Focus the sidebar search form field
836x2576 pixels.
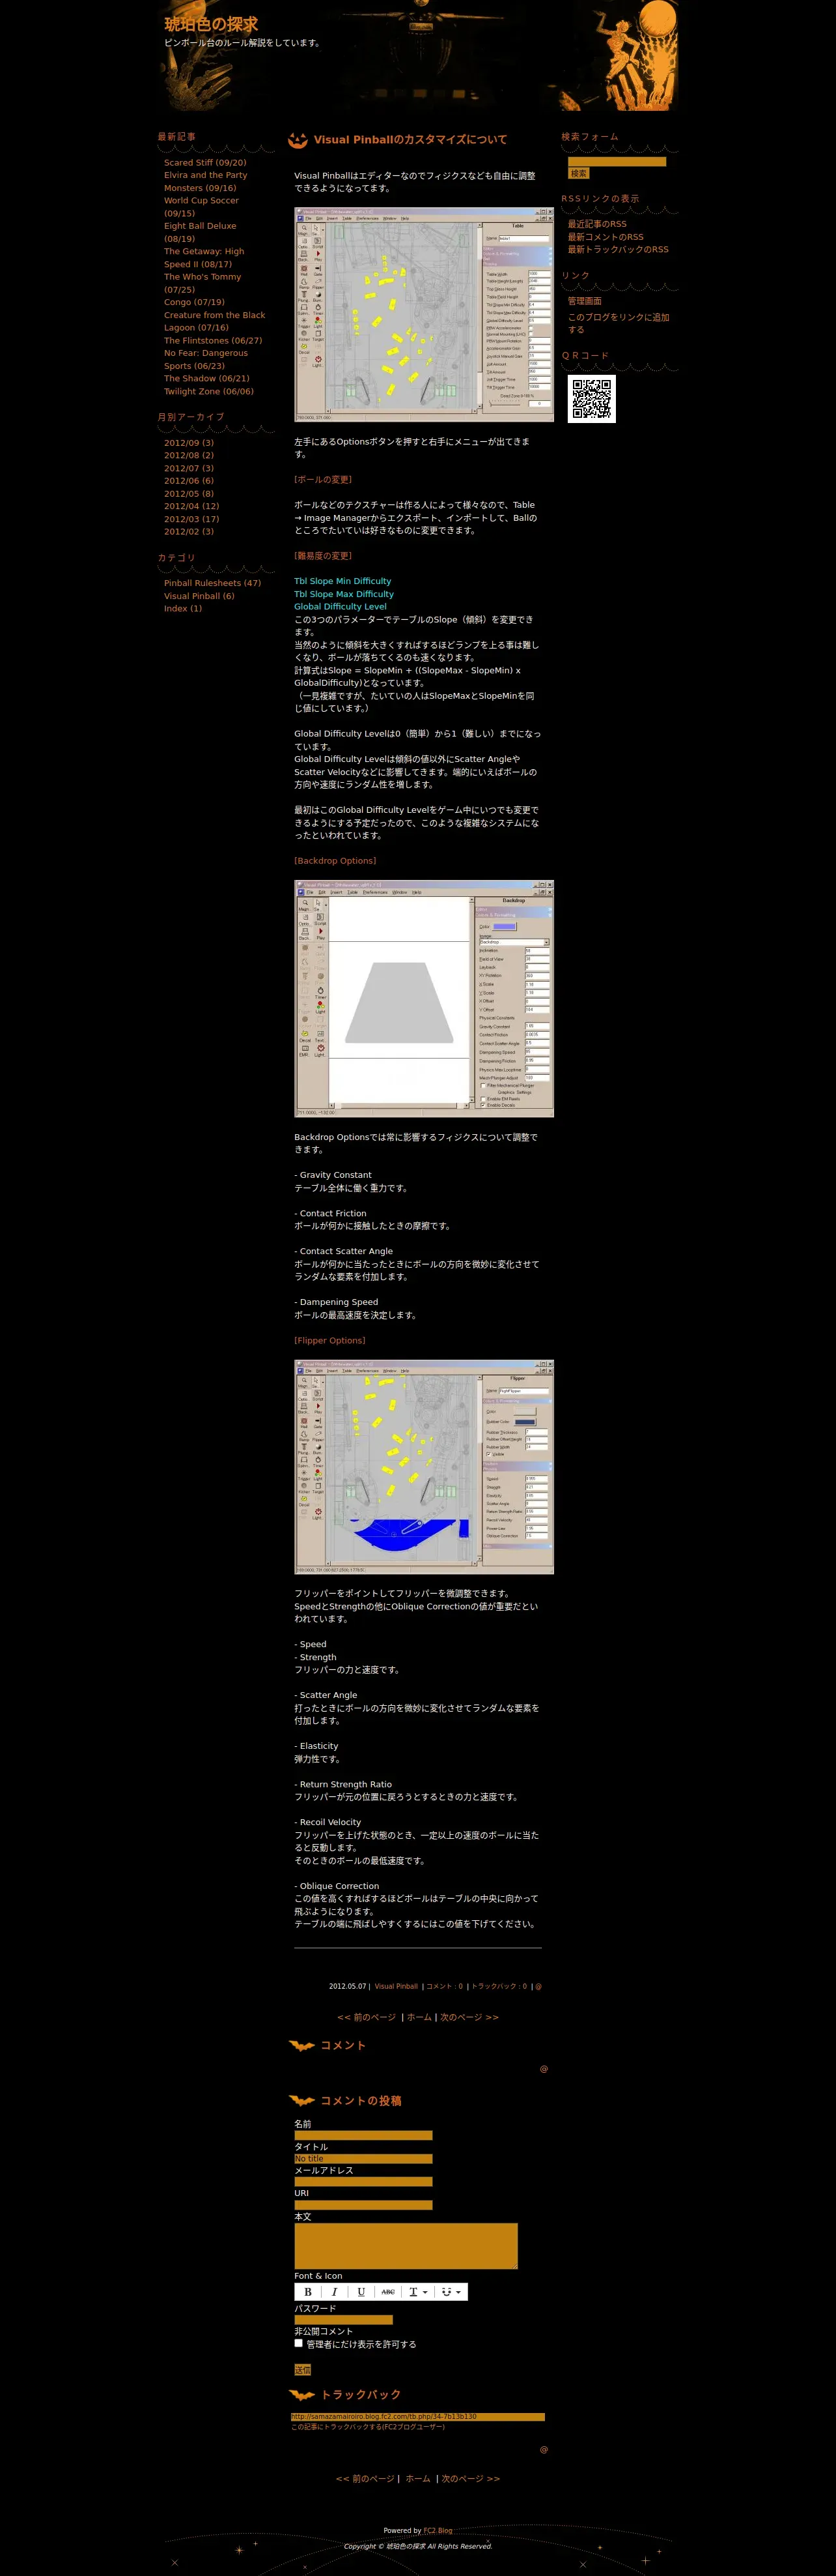click(617, 161)
